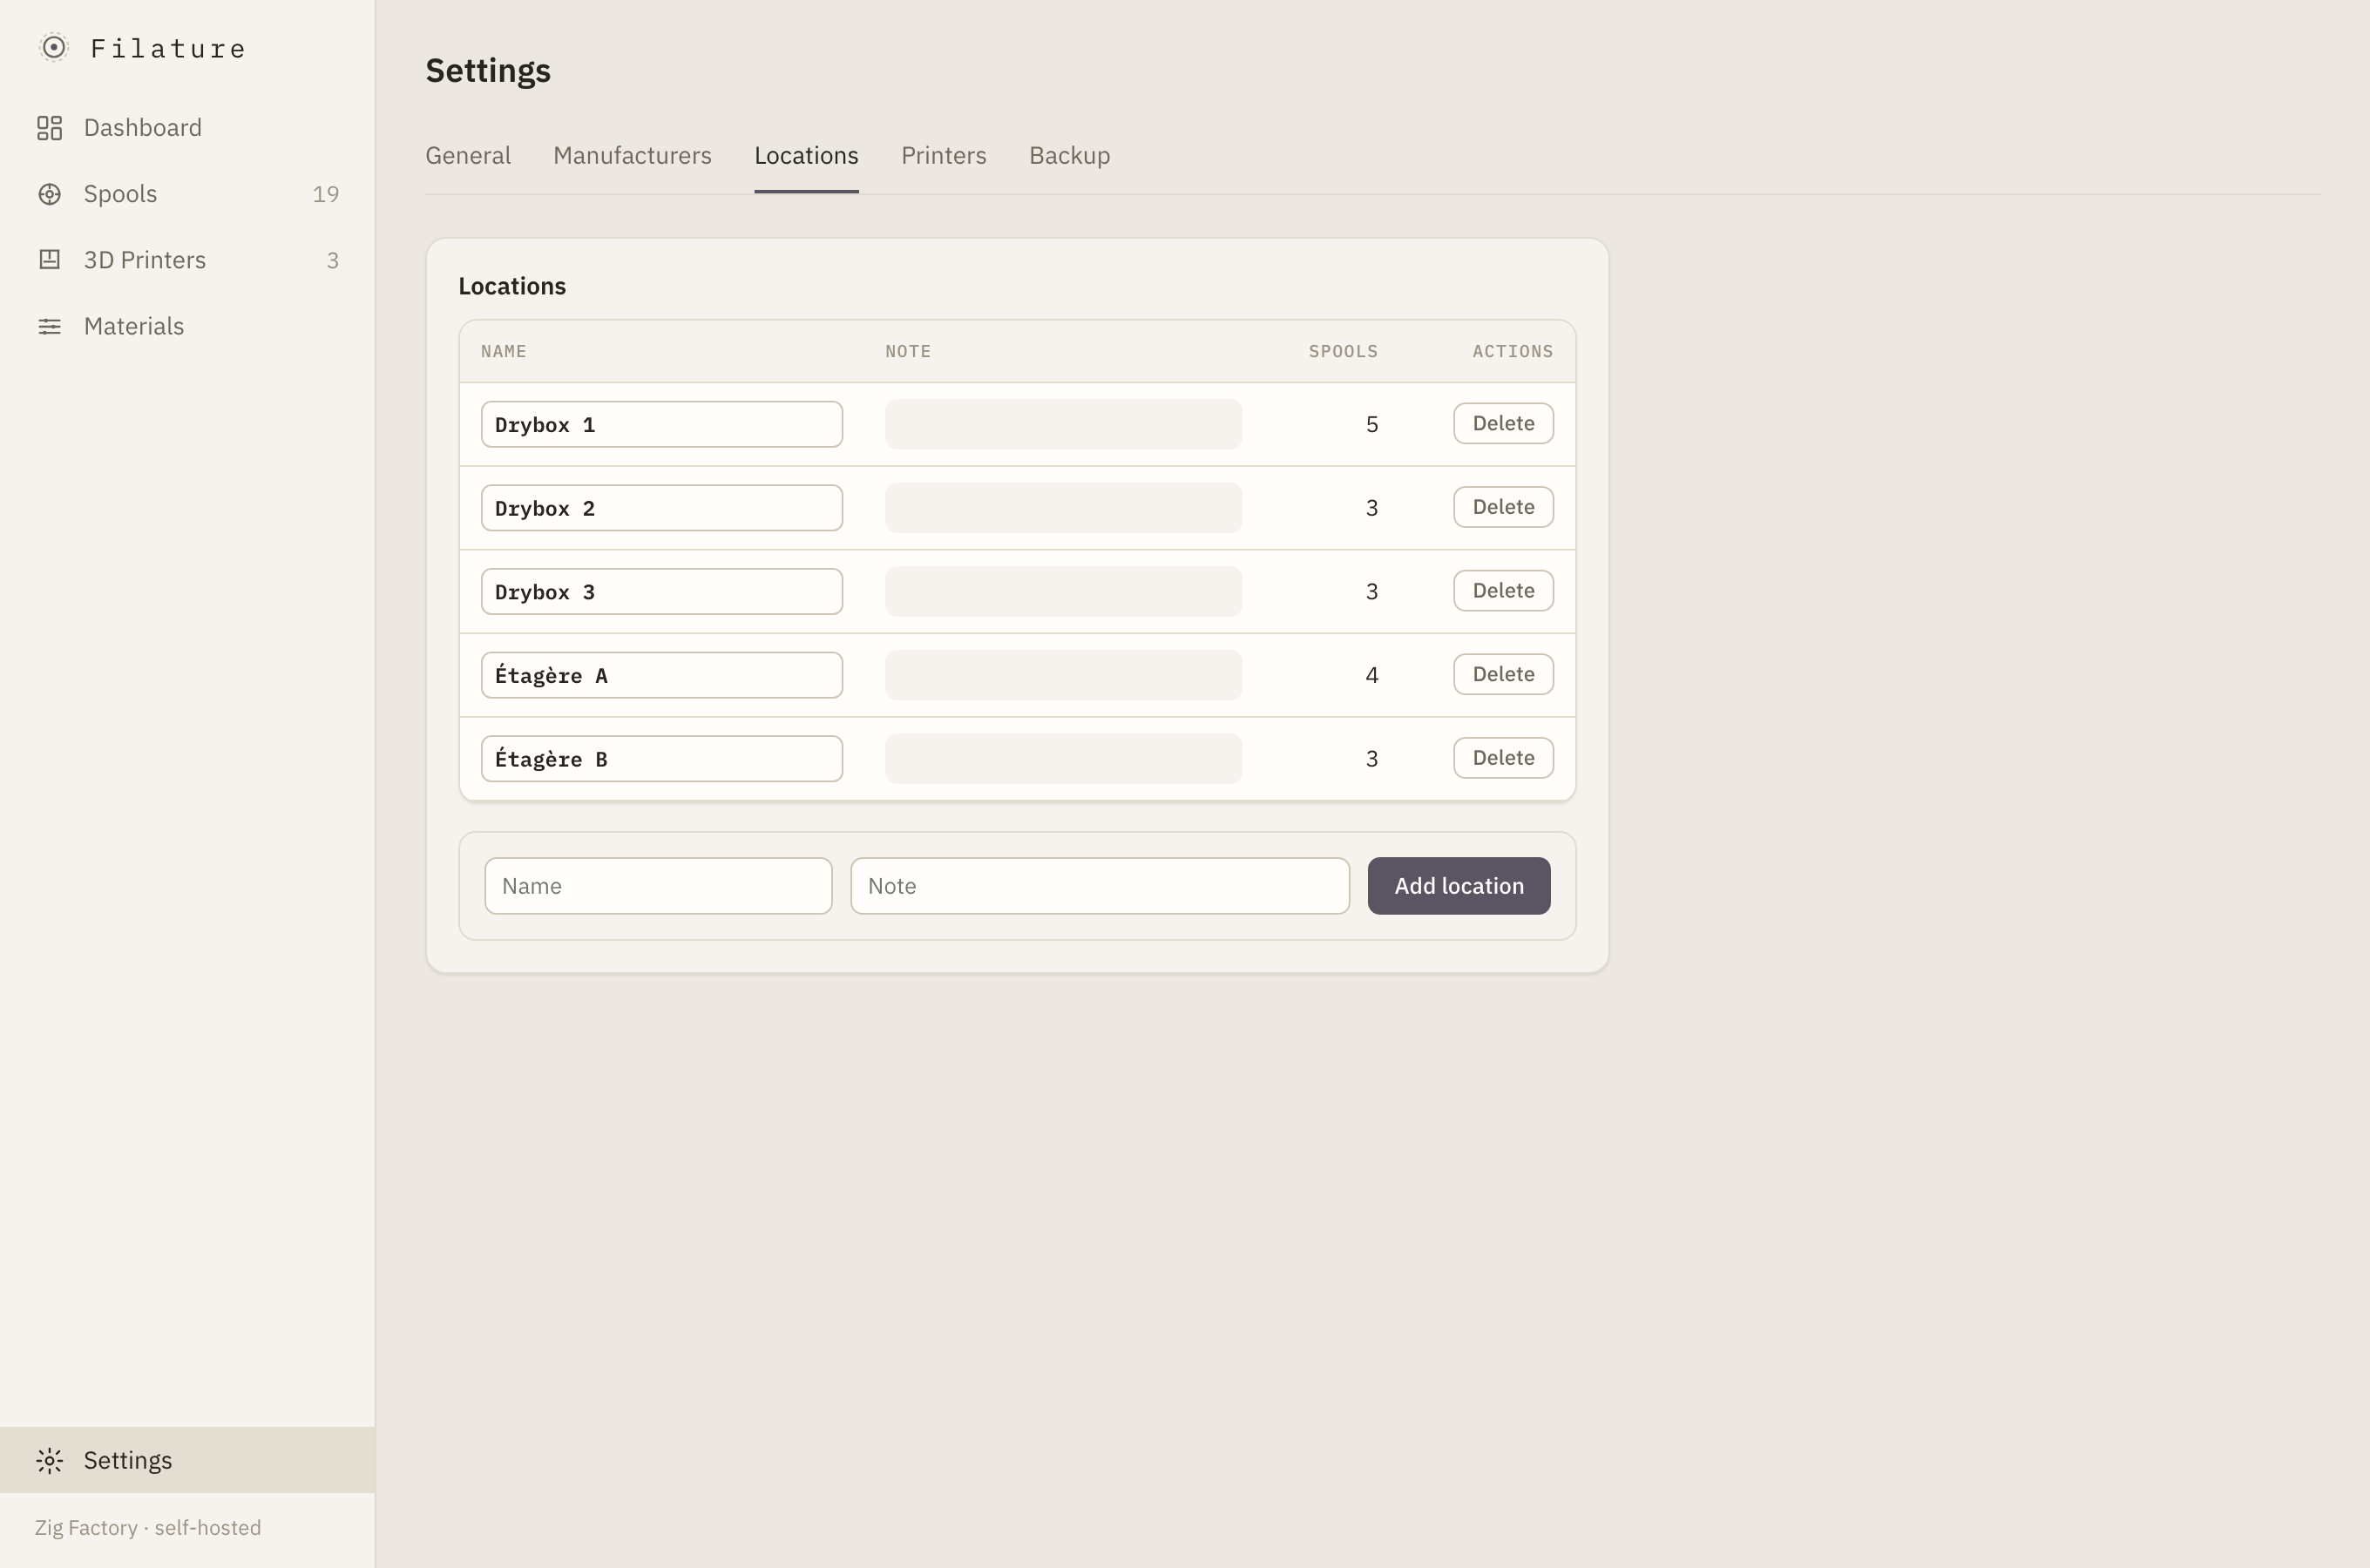The width and height of the screenshot is (2370, 1568).
Task: Click the Locations card heading
Action: (512, 286)
